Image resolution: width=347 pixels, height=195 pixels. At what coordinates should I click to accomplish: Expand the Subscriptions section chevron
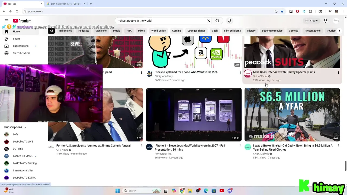point(25,127)
